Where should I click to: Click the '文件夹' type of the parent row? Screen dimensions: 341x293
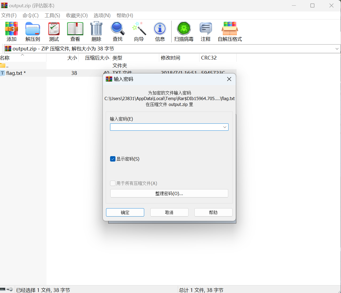tap(120, 65)
